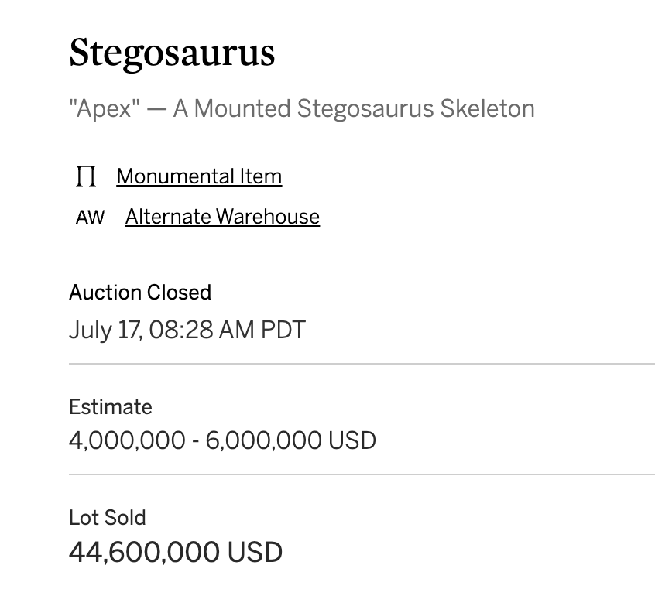
Task: Click the AW warehouse symbol icon
Action: coord(91,218)
